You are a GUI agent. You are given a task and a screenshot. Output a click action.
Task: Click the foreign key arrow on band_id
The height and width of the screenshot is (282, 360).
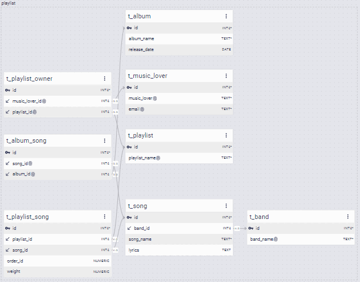[x=129, y=228]
